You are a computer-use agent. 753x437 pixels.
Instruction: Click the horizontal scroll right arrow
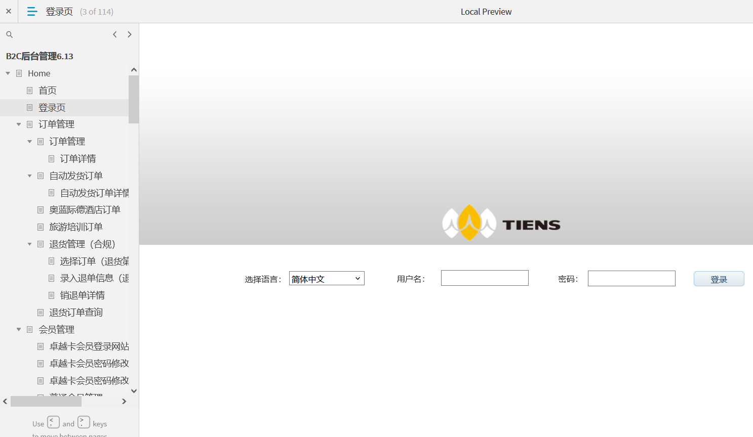pyautogui.click(x=124, y=402)
